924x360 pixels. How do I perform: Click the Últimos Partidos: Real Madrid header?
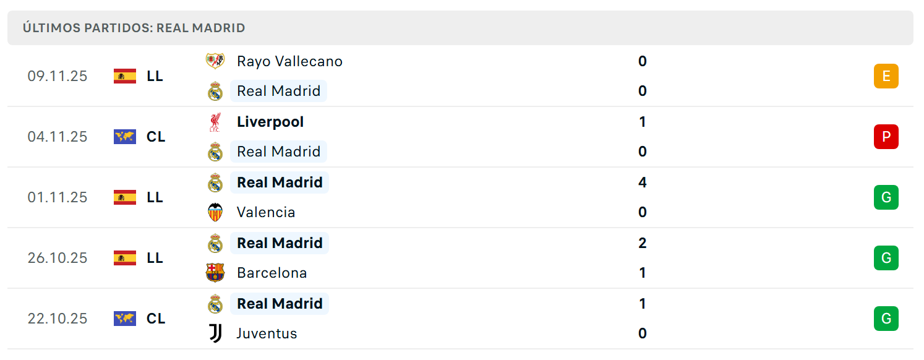tap(134, 28)
